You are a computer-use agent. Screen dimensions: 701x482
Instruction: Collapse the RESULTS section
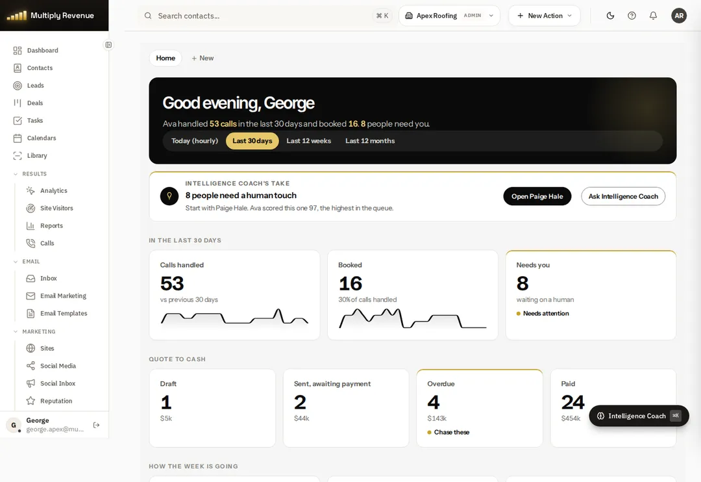[30, 173]
